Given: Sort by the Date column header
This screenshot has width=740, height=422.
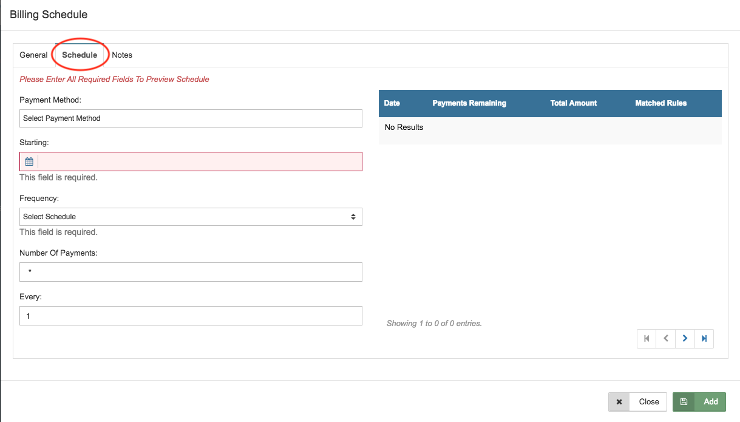Looking at the screenshot, I should (392, 103).
